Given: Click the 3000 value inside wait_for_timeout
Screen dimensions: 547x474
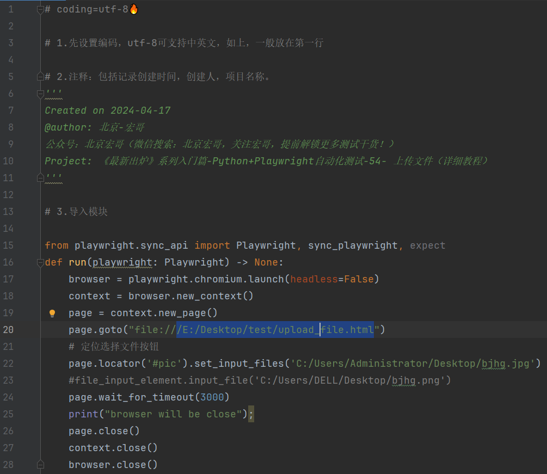Looking at the screenshot, I should click(x=212, y=397).
